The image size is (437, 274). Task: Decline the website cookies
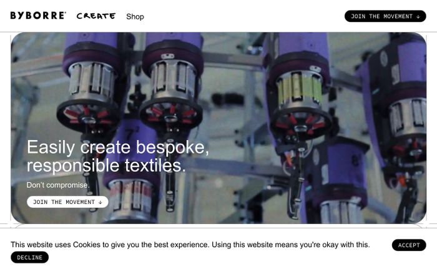[29, 257]
